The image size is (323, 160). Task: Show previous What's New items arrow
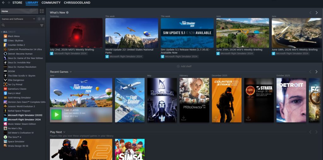coord(310,13)
